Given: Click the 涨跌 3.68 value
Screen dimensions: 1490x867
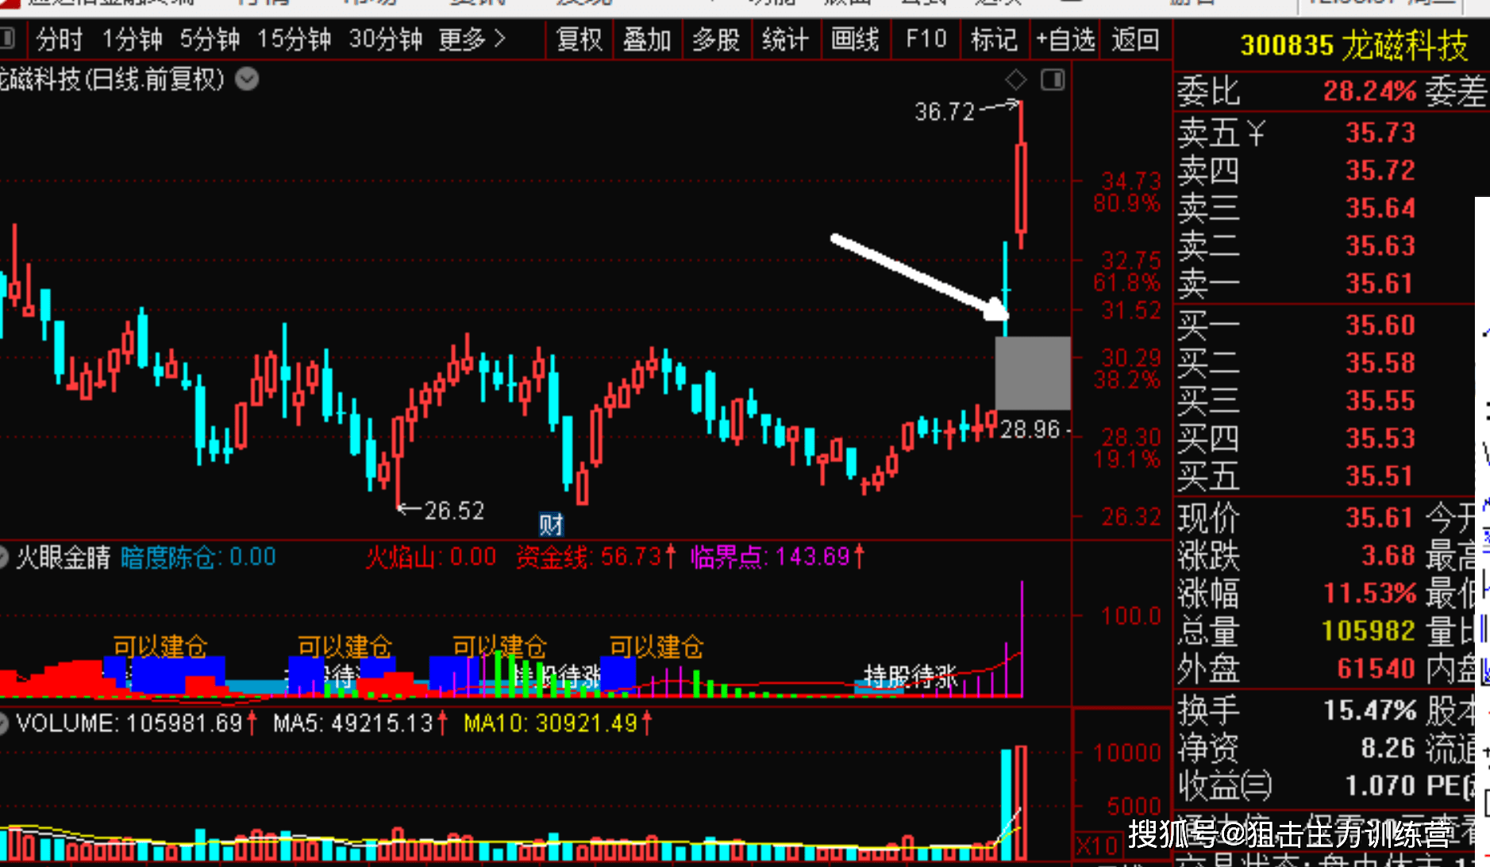Looking at the screenshot, I should [x=1388, y=555].
